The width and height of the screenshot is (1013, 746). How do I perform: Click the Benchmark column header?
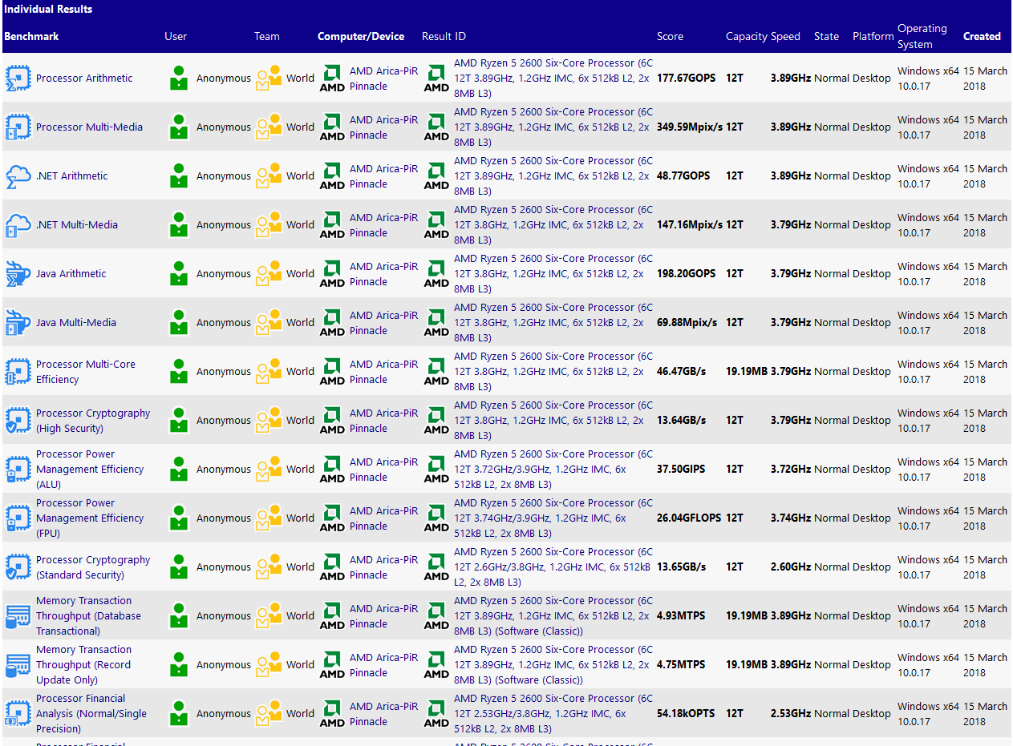click(x=31, y=36)
